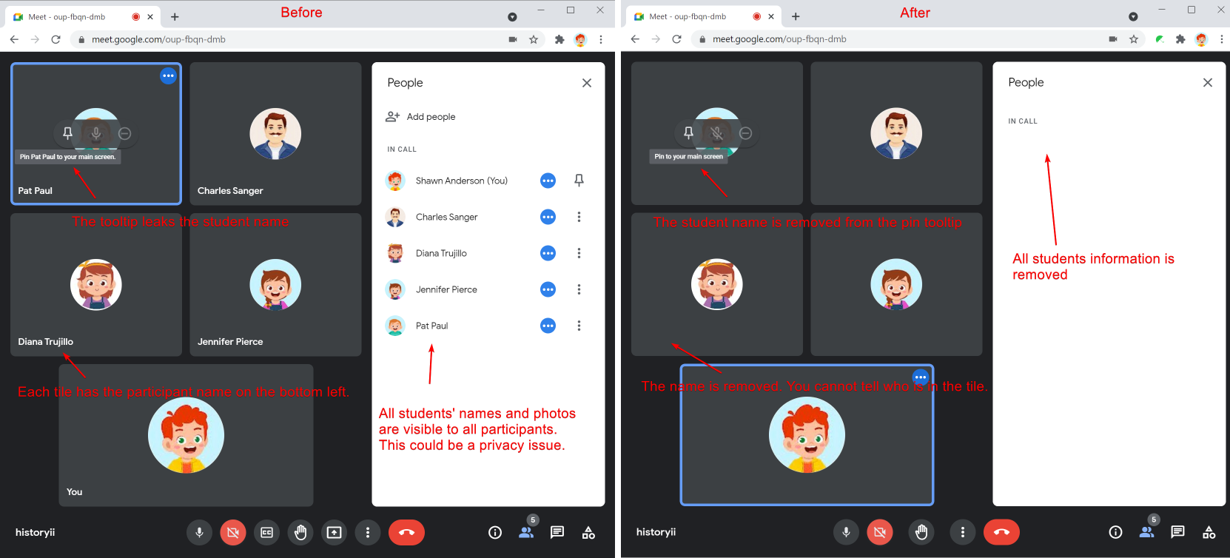Toggle the red camera button in the After window
Viewport: 1230px width, 558px height.
[x=880, y=532]
